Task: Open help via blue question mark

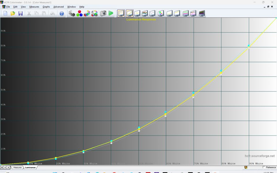Action: pos(62,14)
